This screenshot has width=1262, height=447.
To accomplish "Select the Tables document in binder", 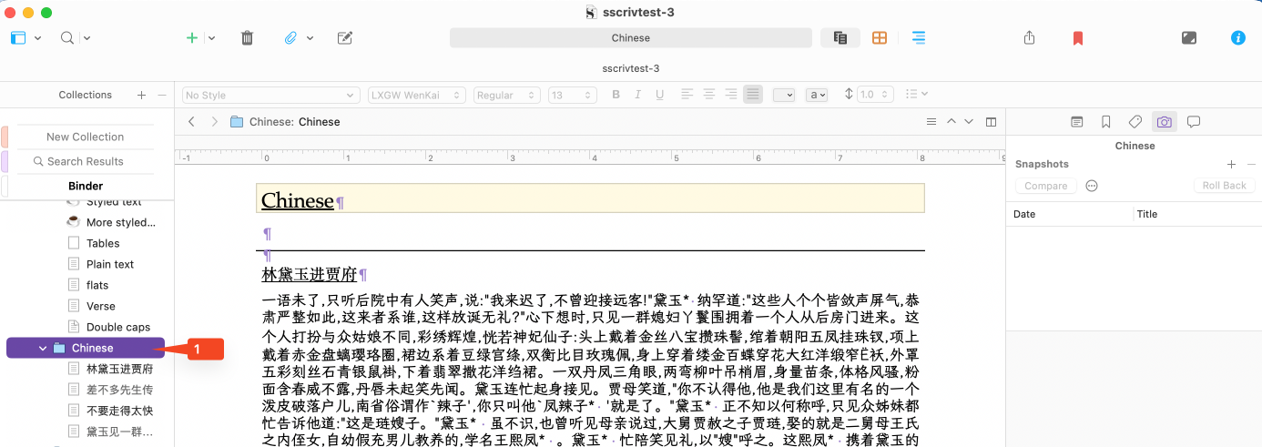I will tap(103, 243).
